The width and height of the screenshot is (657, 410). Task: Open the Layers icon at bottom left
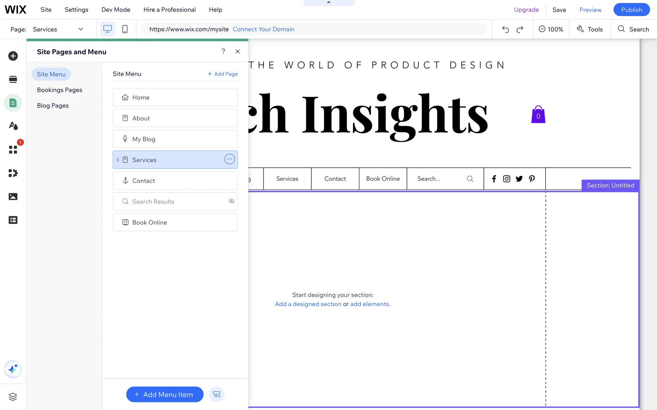tap(13, 397)
